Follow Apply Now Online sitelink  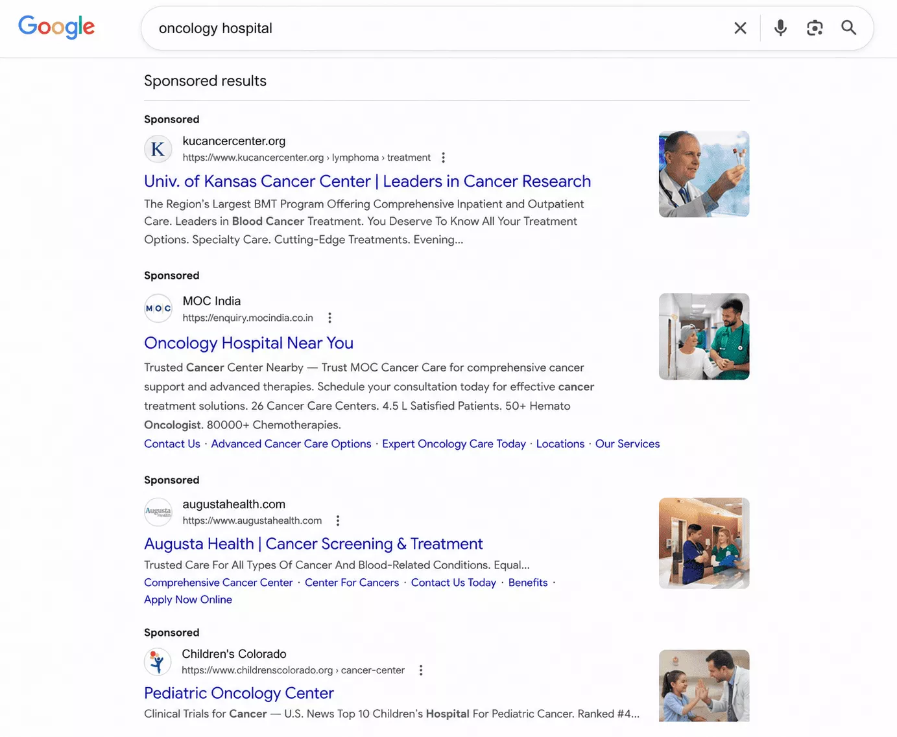(x=188, y=600)
